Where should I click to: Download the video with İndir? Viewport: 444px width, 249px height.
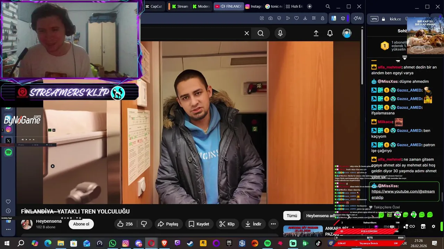(253, 224)
